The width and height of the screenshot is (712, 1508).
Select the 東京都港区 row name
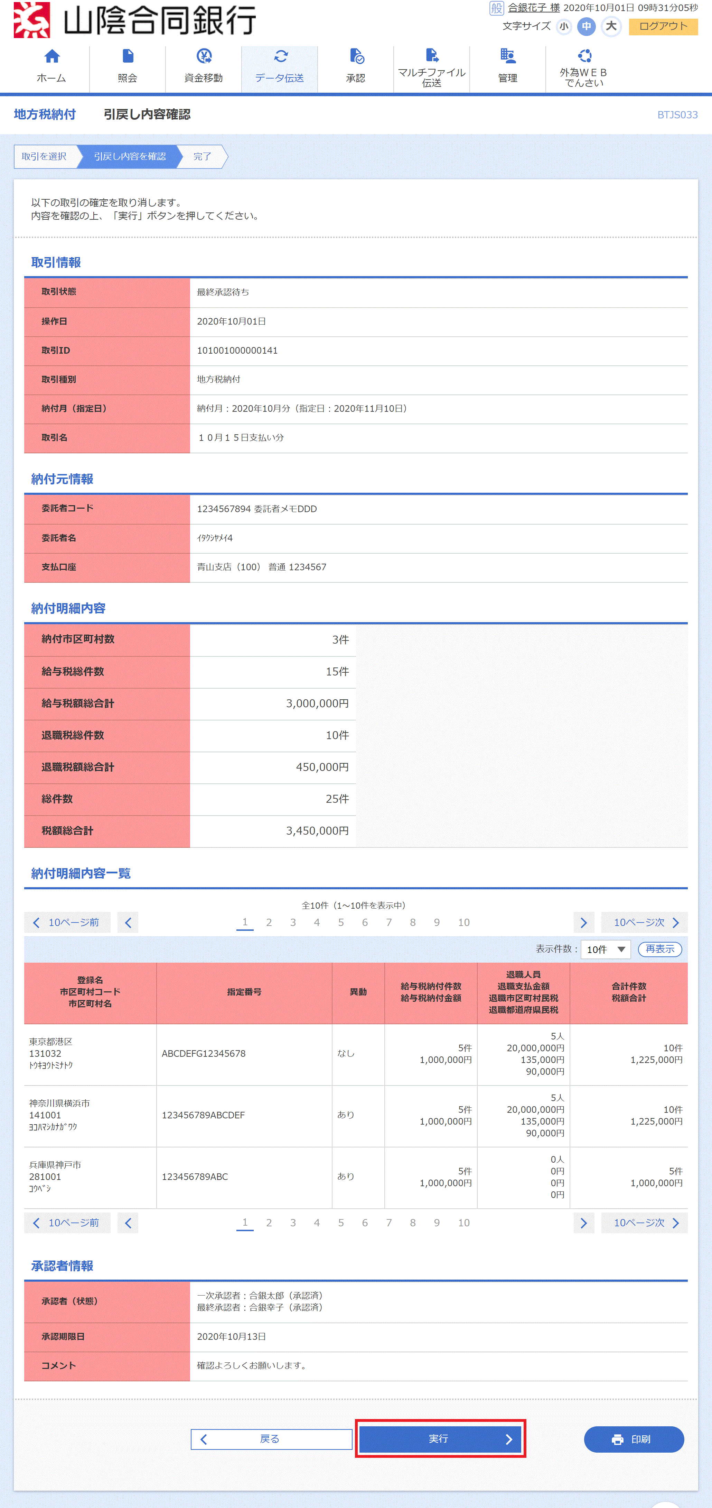click(x=51, y=1042)
